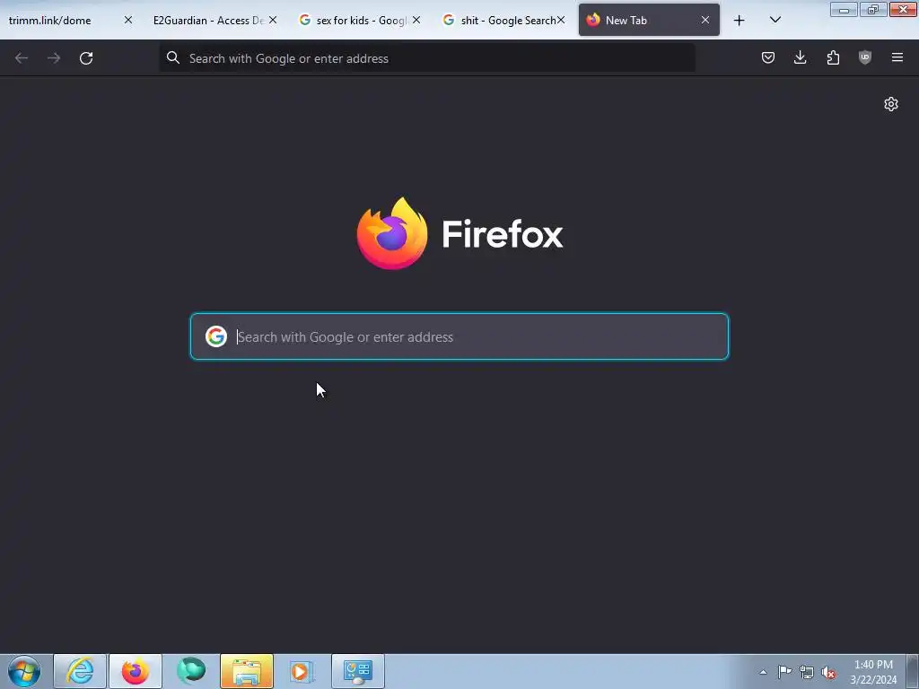Open the Windows Start menu
919x689 pixels.
[24, 671]
